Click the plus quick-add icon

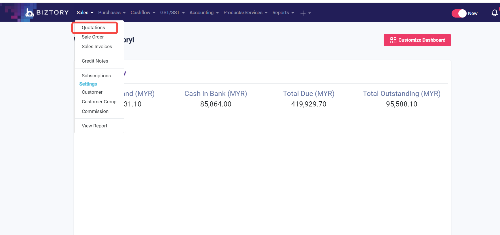point(303,13)
